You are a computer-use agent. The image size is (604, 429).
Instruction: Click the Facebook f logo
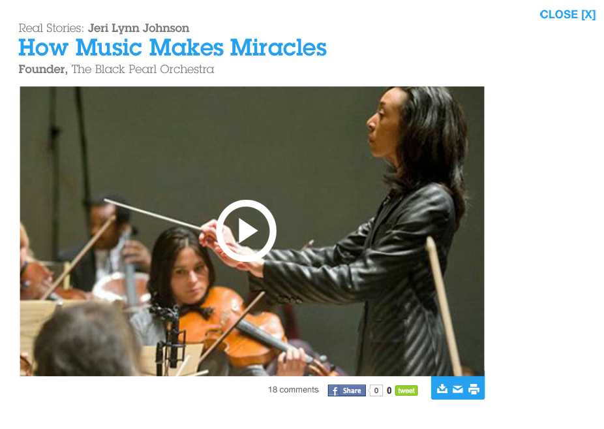pyautogui.click(x=335, y=390)
